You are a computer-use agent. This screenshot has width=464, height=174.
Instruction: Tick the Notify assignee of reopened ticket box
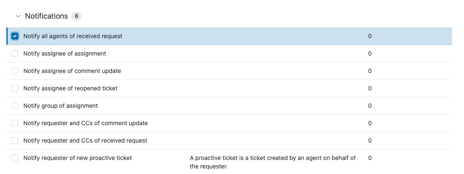(15, 88)
